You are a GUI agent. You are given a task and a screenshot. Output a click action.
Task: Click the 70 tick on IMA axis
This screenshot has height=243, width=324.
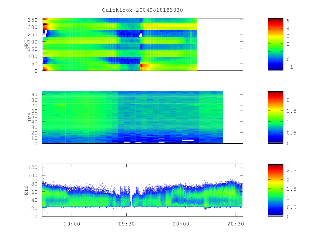(x=35, y=105)
